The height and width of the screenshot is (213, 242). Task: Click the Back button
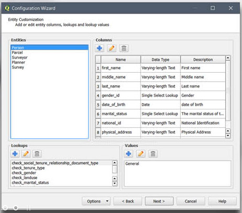(x=128, y=201)
